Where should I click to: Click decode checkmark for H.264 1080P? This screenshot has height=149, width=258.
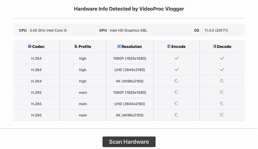click(222, 58)
